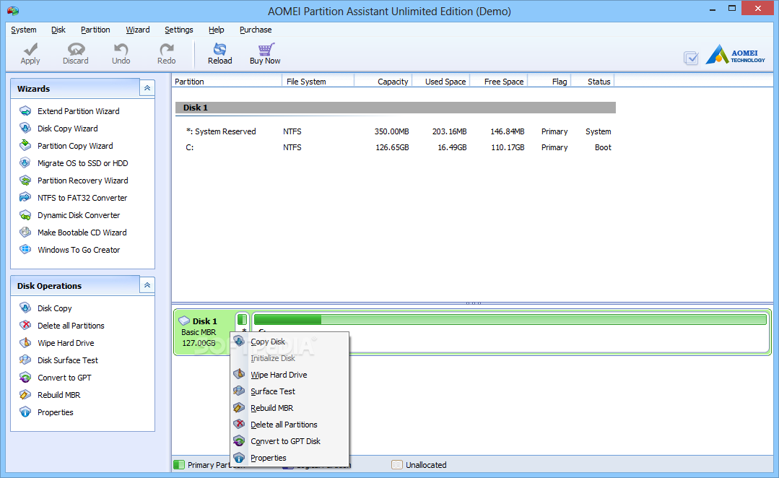Open the System menu

point(23,30)
